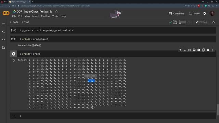This screenshot has width=219, height=123.
Task: Click the browser address bar URL
Action: (55, 6)
